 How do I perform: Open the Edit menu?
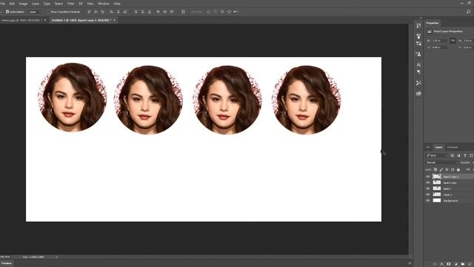(12, 4)
